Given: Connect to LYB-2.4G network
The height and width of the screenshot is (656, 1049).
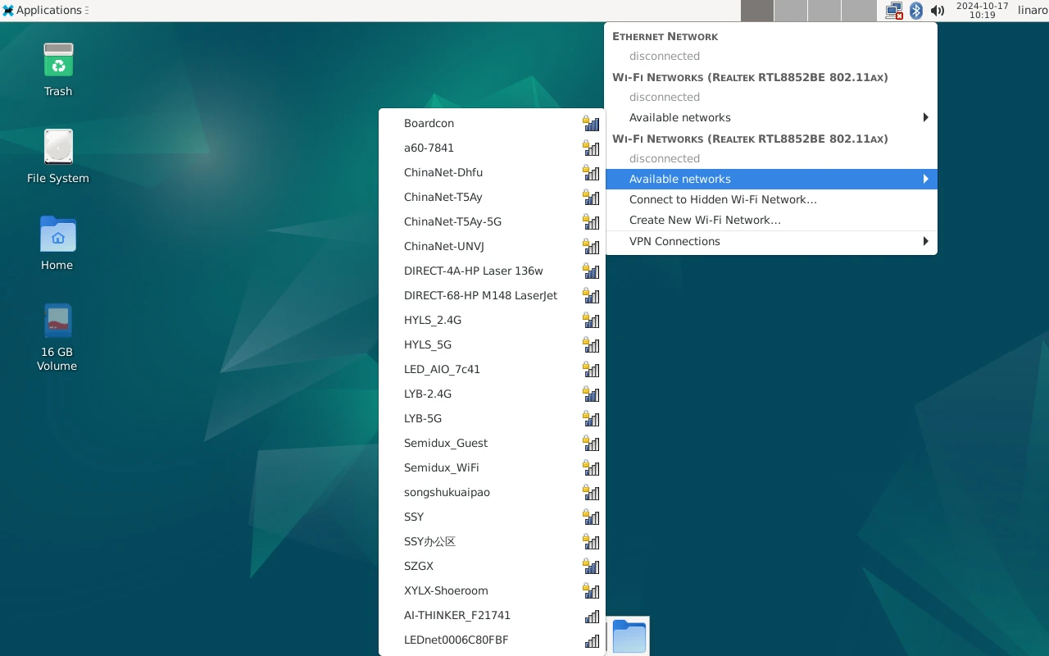Looking at the screenshot, I should 492,394.
